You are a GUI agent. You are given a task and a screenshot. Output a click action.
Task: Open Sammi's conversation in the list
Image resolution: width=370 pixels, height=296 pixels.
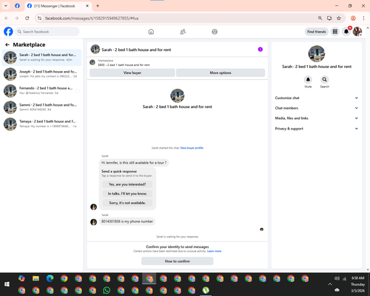pos(41,107)
